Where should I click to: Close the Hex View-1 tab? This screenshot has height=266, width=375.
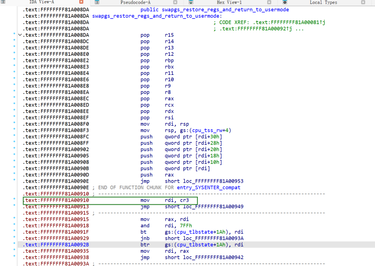(x=269, y=2)
